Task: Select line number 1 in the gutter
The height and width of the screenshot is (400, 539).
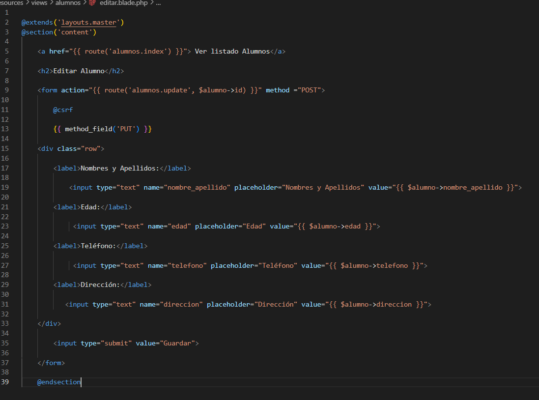Action: coord(6,13)
